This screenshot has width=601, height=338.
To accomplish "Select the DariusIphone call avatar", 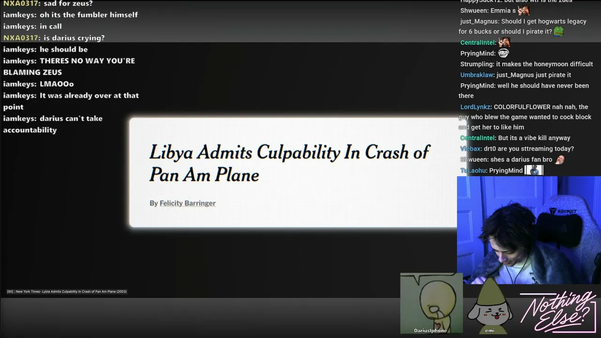I will tap(431, 303).
